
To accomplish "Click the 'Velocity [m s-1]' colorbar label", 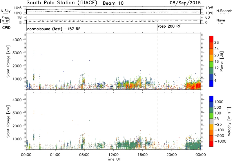I will coord(229,121).
